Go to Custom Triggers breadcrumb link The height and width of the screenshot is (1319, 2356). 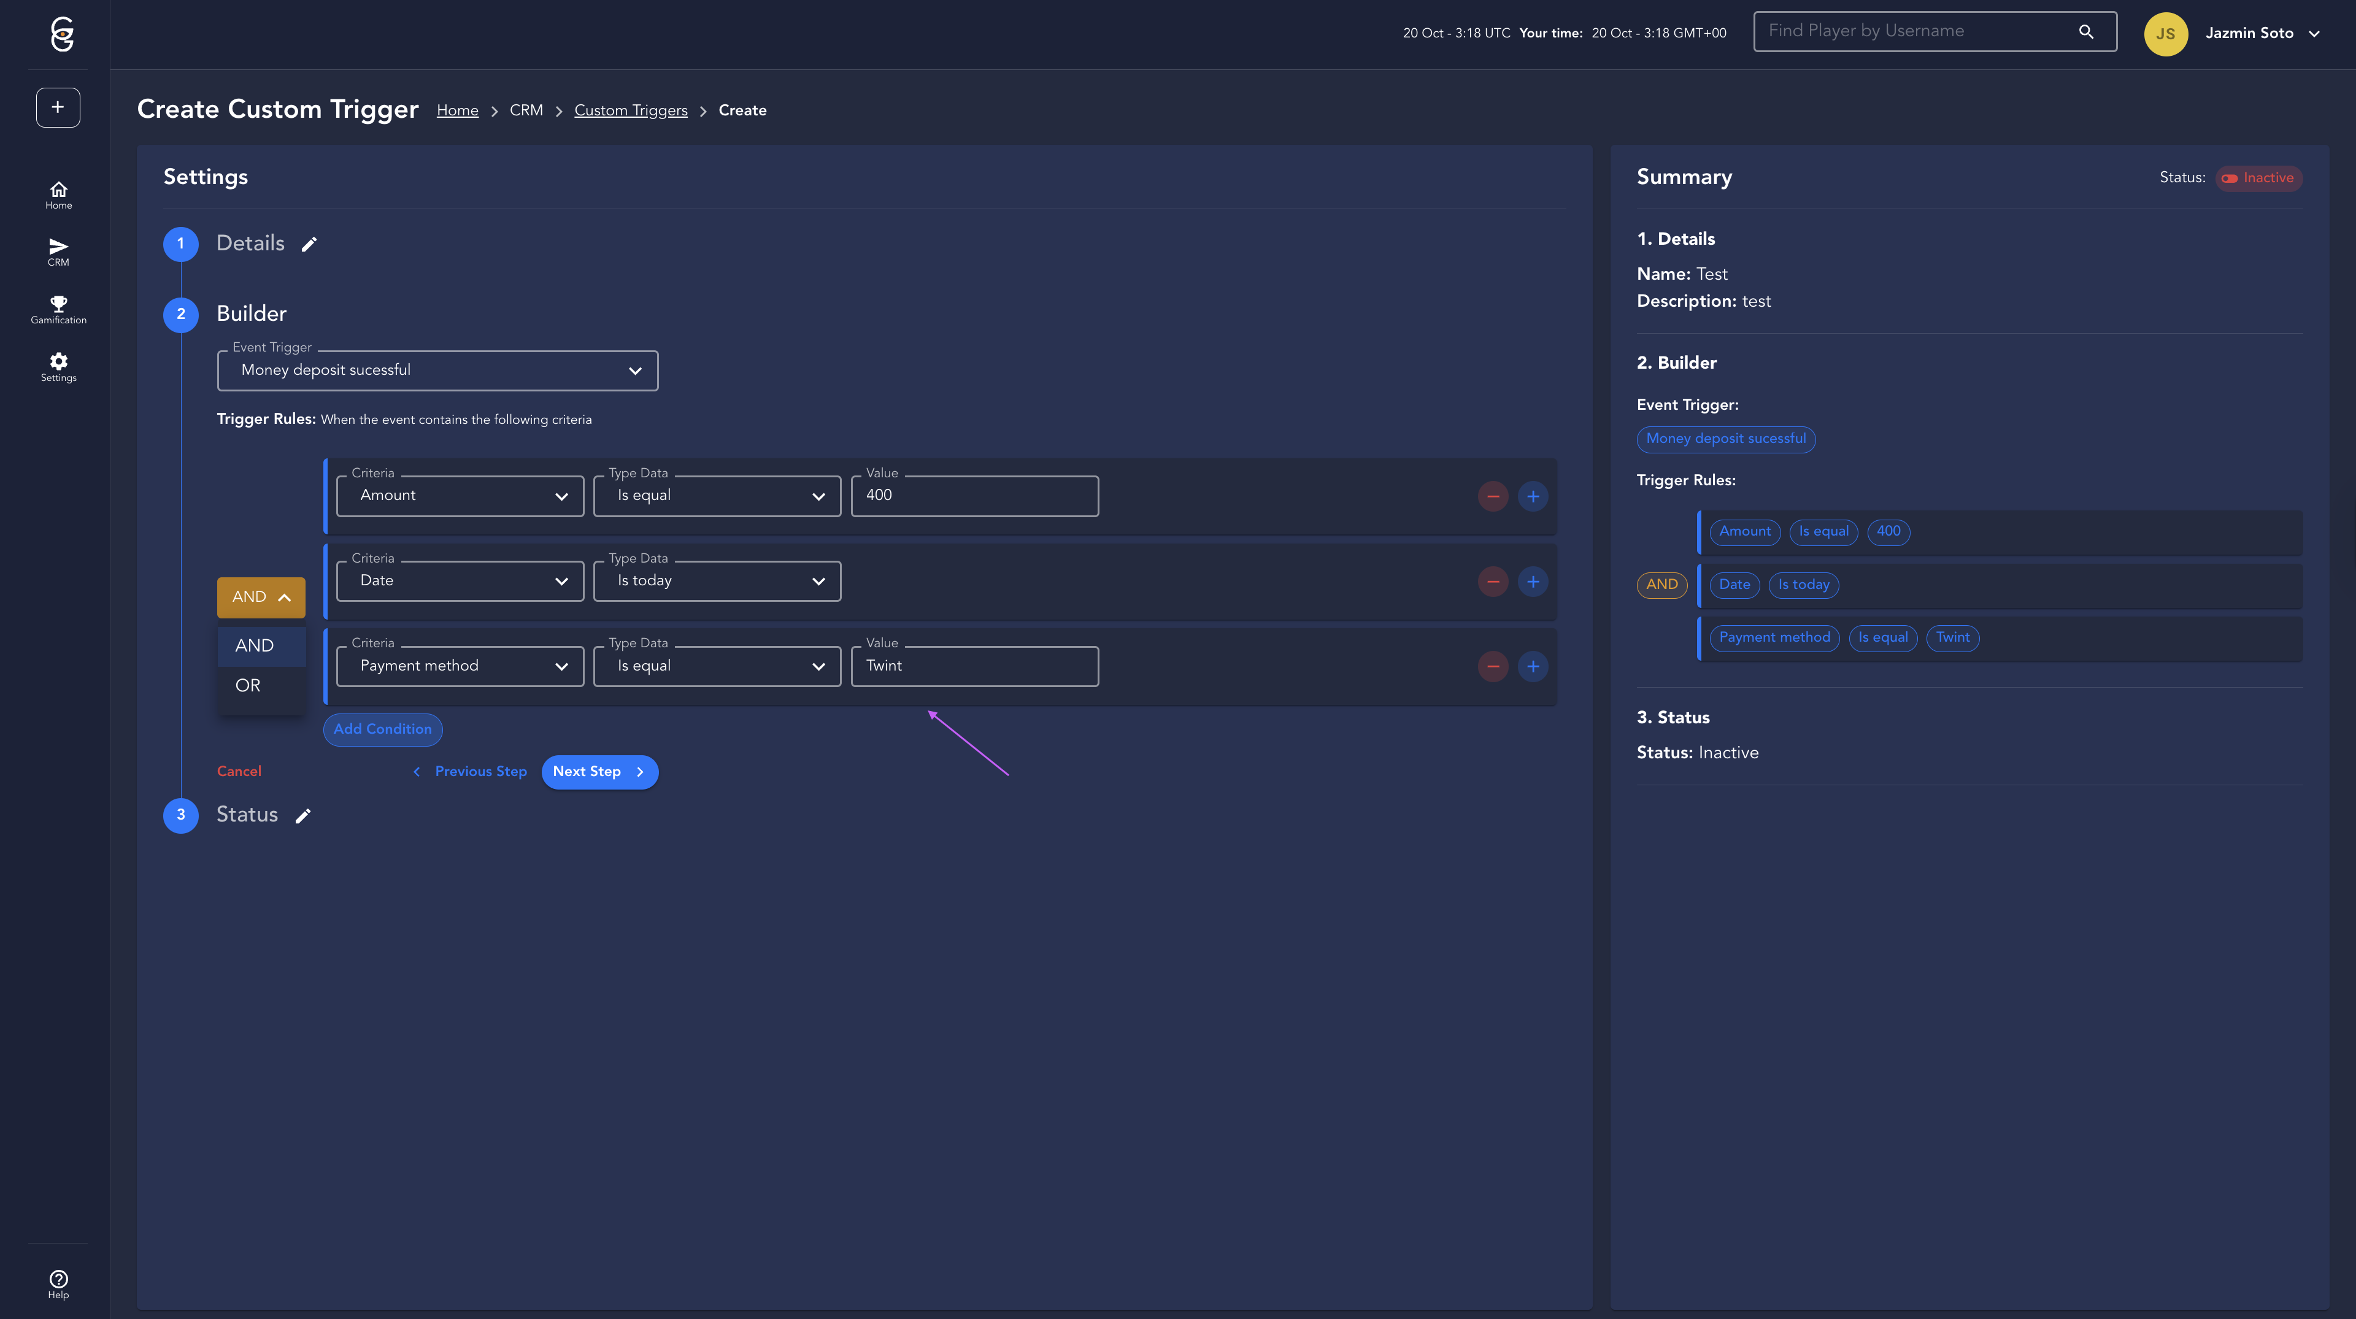[x=630, y=110]
